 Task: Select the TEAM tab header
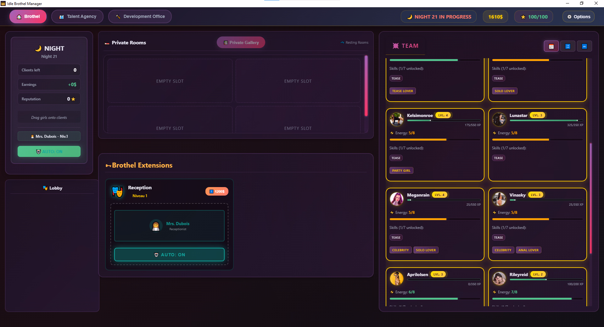tap(405, 46)
